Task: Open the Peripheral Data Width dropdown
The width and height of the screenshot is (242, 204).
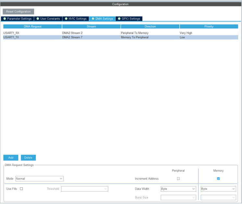Action: click(x=178, y=189)
